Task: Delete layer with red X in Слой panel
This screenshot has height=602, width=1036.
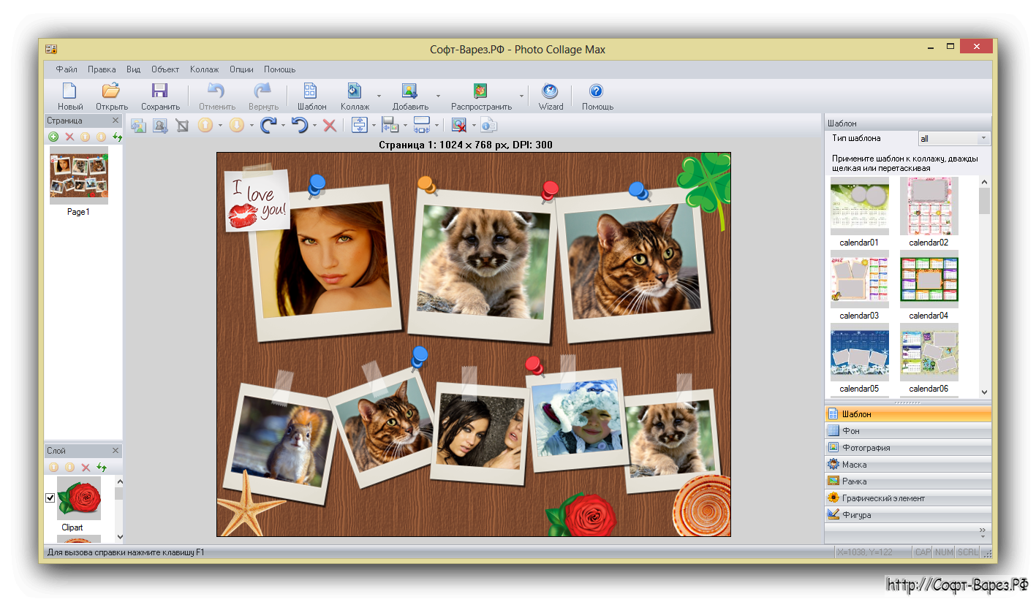Action: pos(86,467)
